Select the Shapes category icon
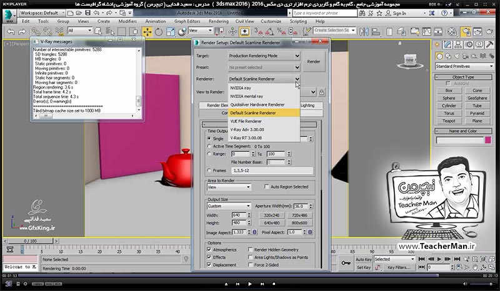This screenshot has height=291, width=500. (x=448, y=56)
